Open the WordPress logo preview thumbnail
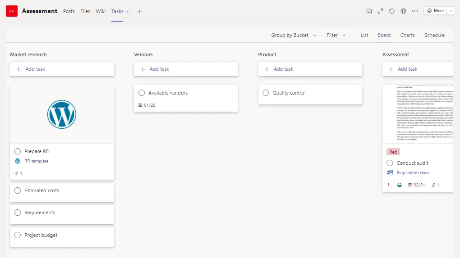 click(62, 114)
